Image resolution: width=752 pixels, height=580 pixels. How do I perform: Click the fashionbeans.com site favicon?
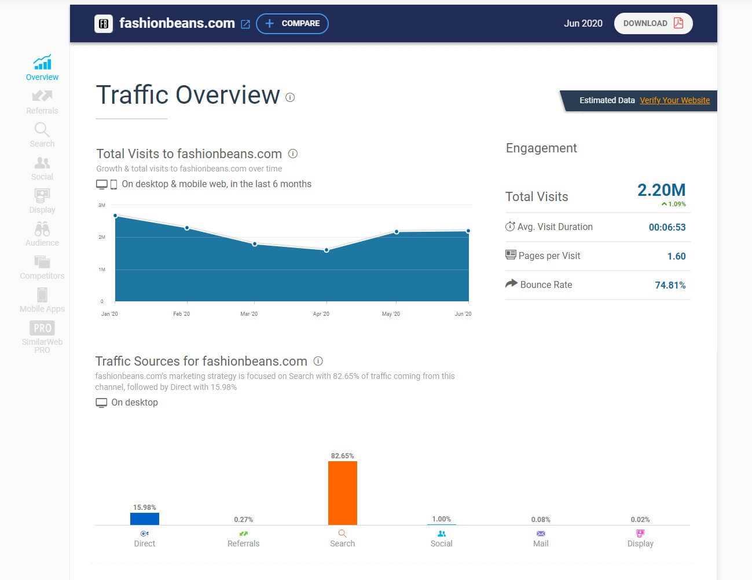pyautogui.click(x=104, y=24)
